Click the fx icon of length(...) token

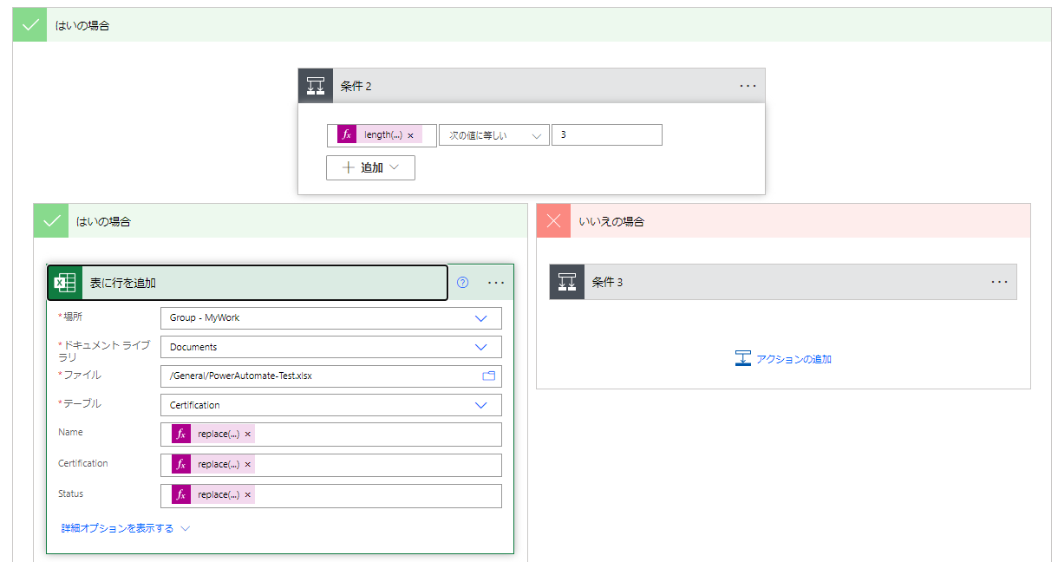click(x=347, y=134)
